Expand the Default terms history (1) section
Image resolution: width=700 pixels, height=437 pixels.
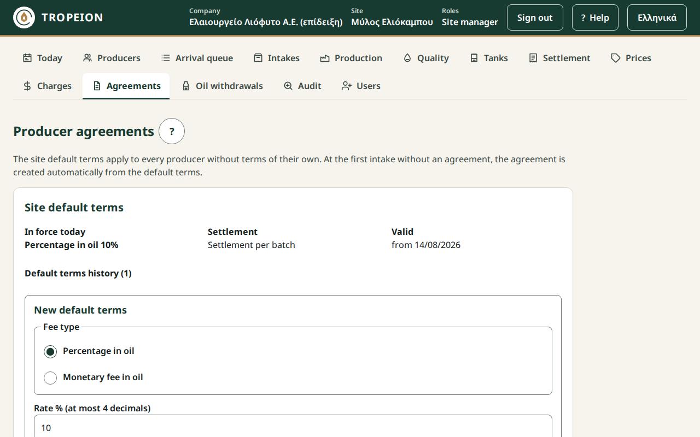click(x=78, y=273)
